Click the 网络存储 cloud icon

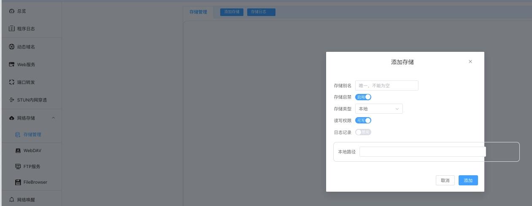[x=12, y=118]
